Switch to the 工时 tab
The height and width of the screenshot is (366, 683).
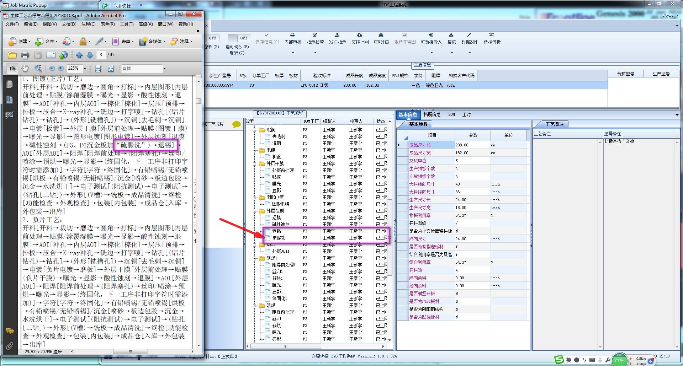tap(466, 114)
